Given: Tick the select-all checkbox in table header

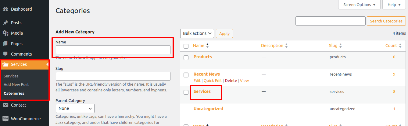Looking at the screenshot, I should 186,46.
